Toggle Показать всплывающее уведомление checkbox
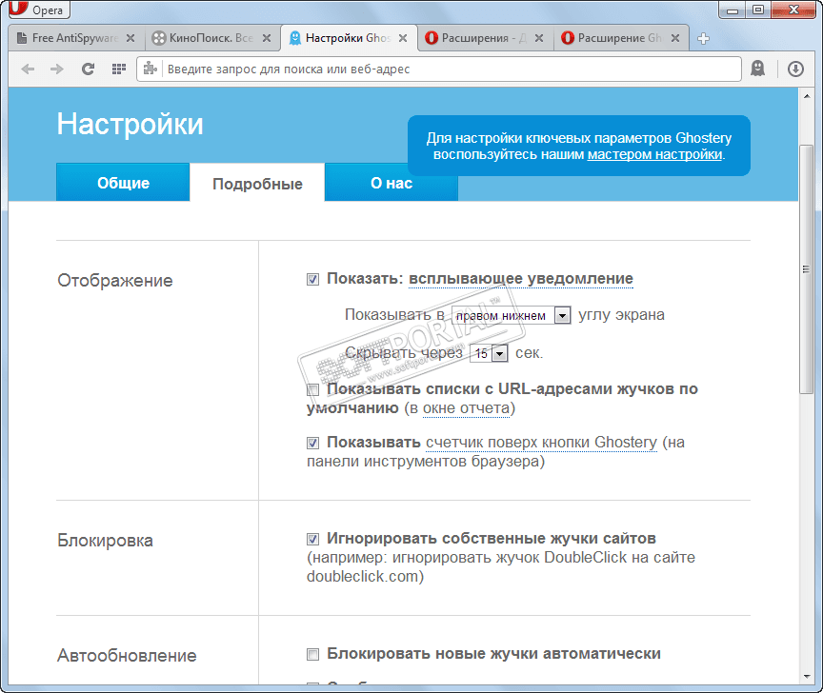 pyautogui.click(x=312, y=279)
